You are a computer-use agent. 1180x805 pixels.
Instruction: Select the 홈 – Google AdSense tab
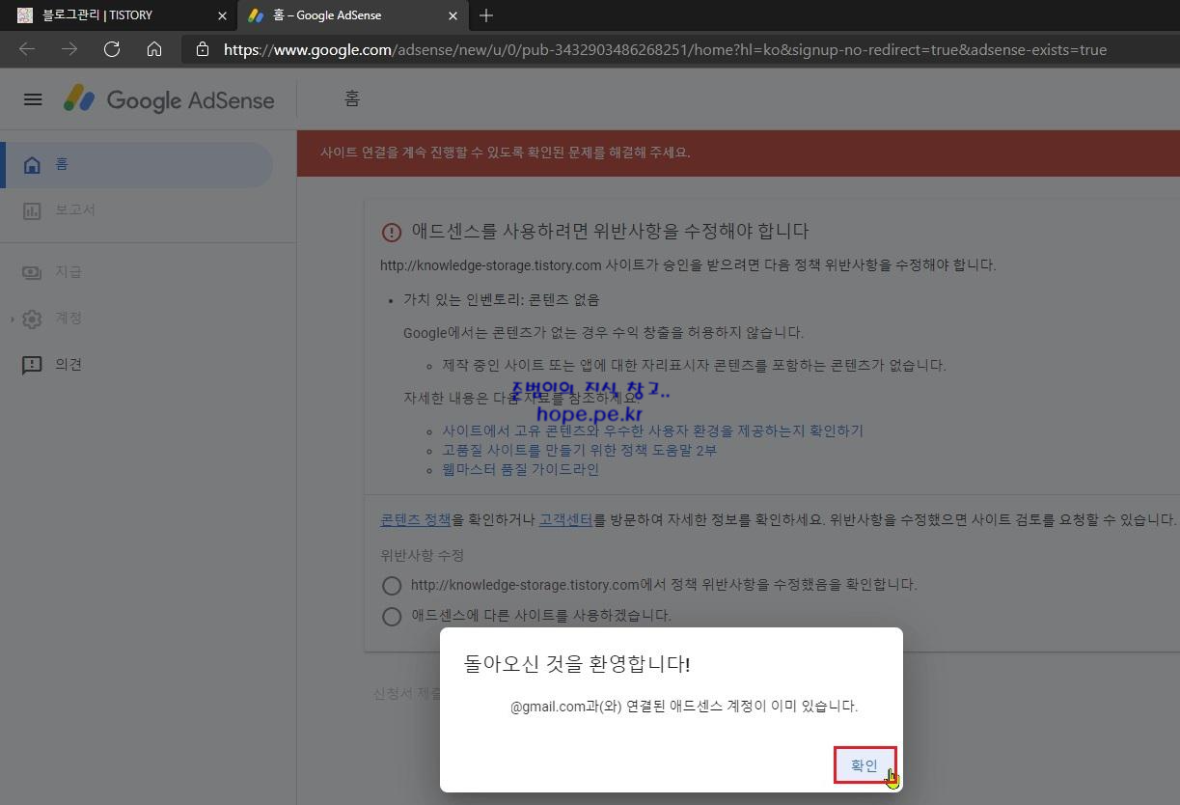pyautogui.click(x=353, y=15)
